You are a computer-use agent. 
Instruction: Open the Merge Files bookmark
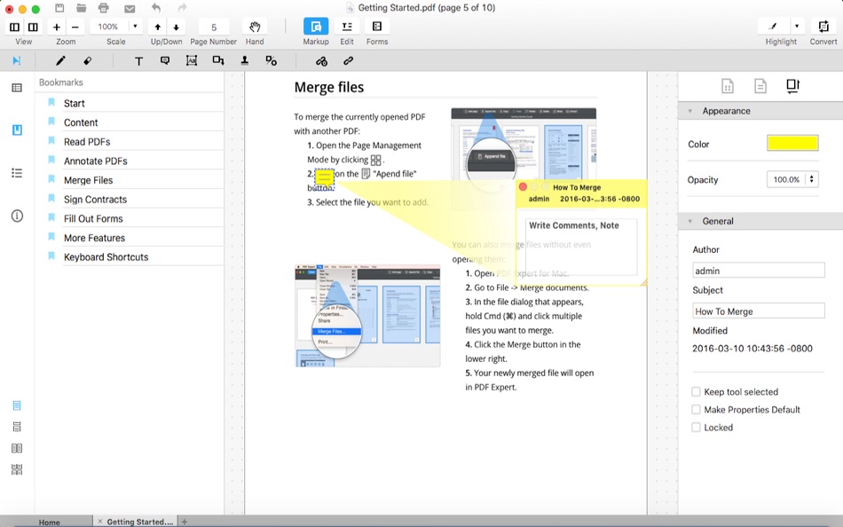[x=88, y=180]
